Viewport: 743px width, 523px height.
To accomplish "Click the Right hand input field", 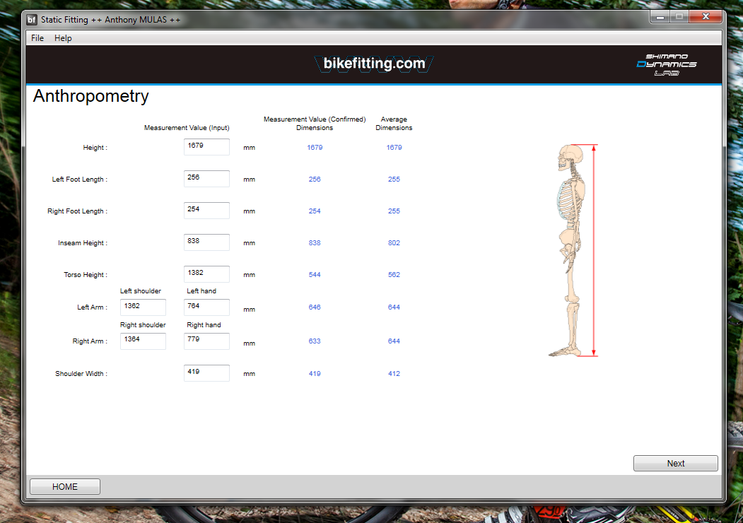I will (206, 341).
